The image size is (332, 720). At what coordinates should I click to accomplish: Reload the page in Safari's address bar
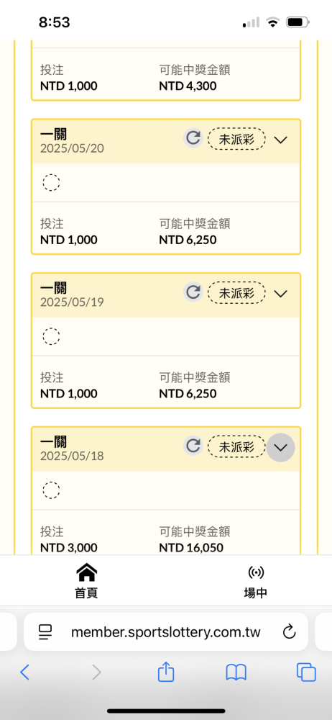[x=289, y=632]
